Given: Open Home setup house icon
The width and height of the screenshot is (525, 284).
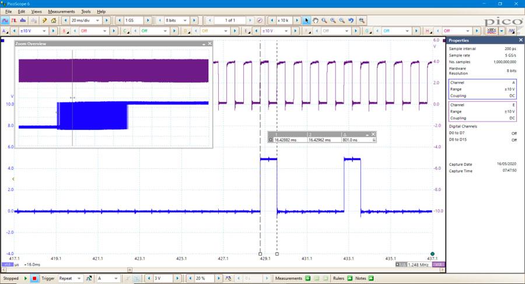Looking at the screenshot, I should point(54,20).
